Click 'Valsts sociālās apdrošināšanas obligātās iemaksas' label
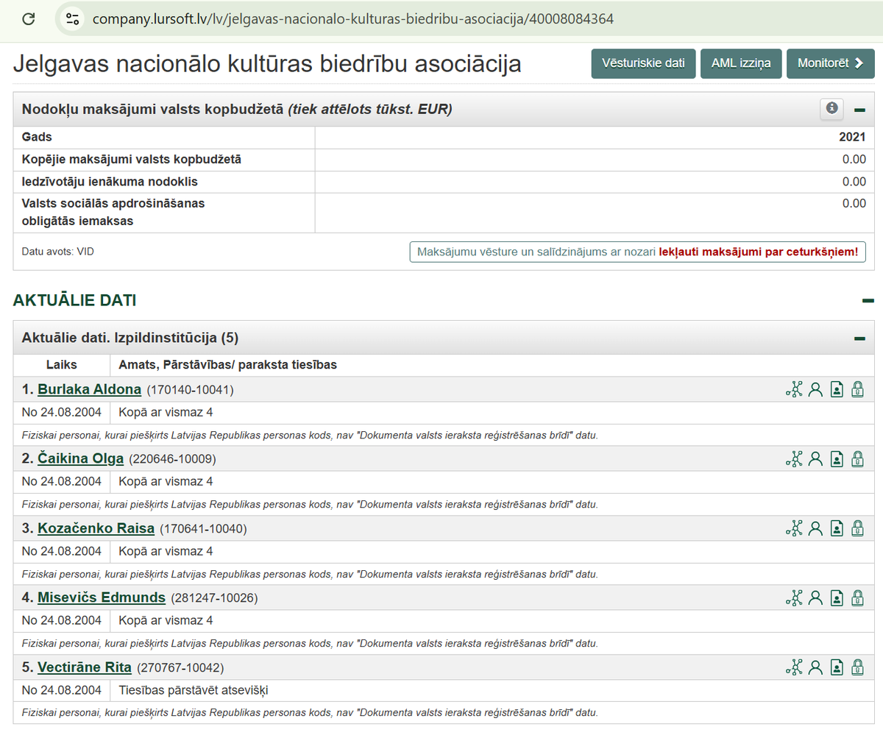This screenshot has width=883, height=735. pyautogui.click(x=113, y=212)
